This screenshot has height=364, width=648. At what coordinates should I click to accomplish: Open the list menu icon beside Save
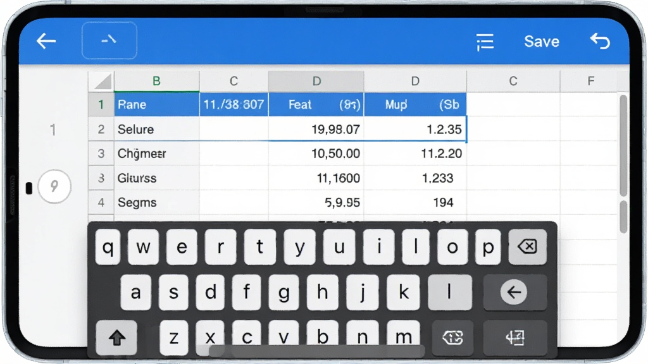(485, 42)
